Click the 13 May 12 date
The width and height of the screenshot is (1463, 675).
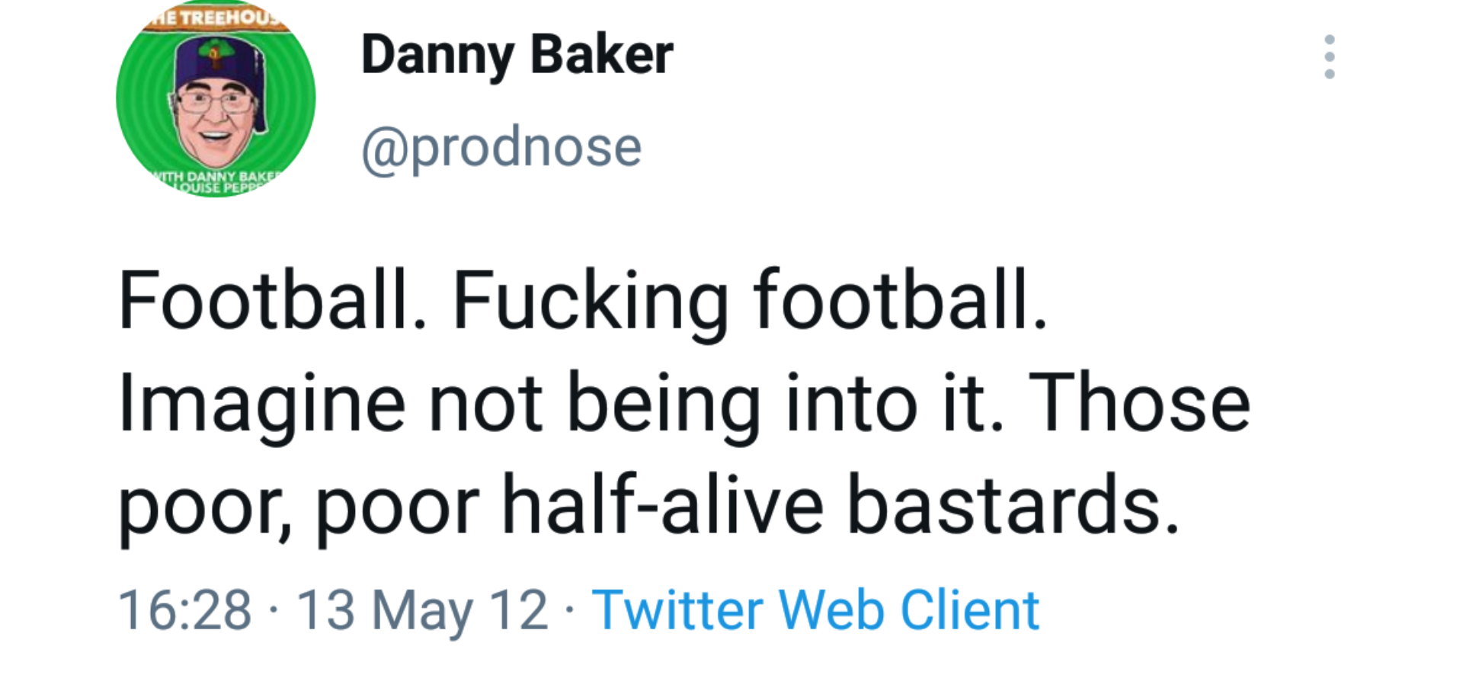tap(422, 611)
